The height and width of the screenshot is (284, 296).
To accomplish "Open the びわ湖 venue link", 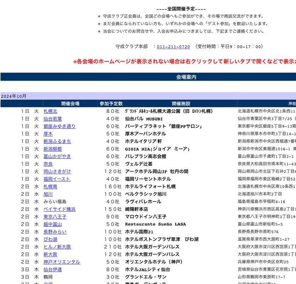I will (x=50, y=239).
